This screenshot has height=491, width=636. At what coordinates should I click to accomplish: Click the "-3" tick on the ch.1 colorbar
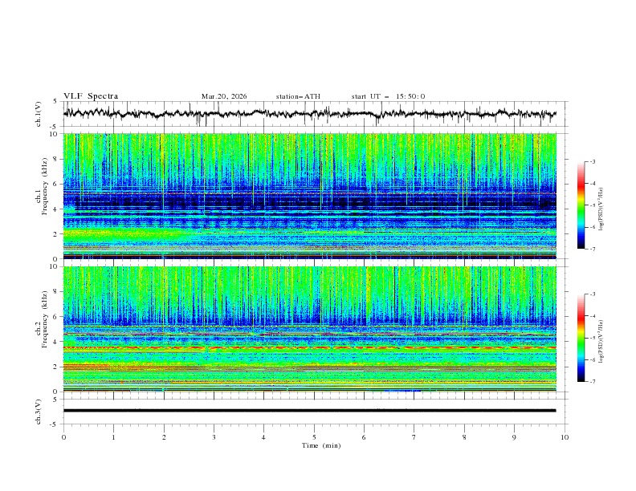[592, 161]
